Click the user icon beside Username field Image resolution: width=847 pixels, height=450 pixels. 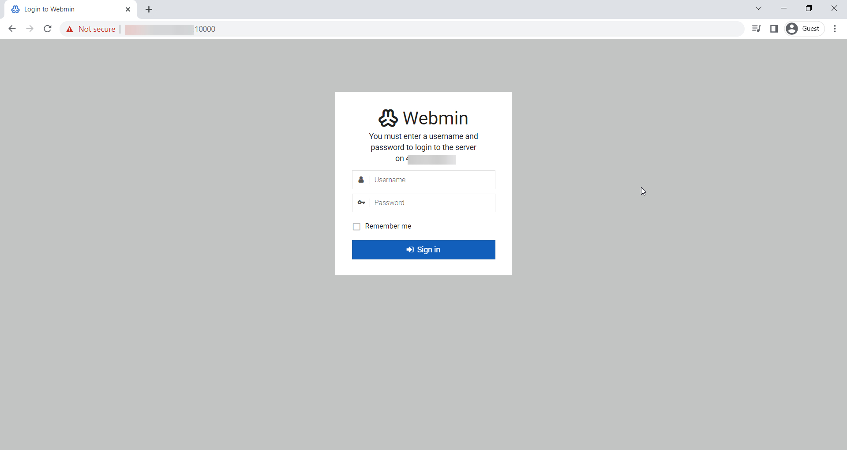tap(361, 180)
